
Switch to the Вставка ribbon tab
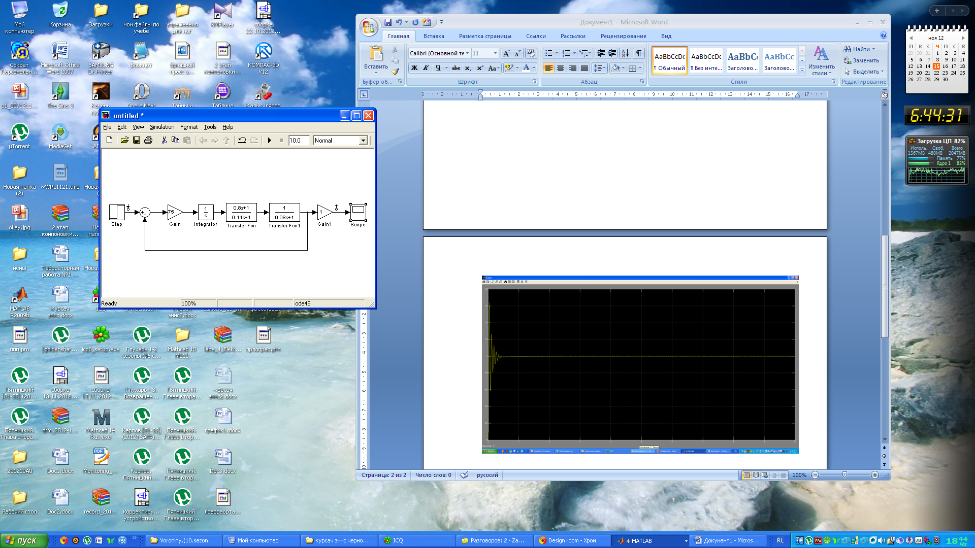pos(434,36)
